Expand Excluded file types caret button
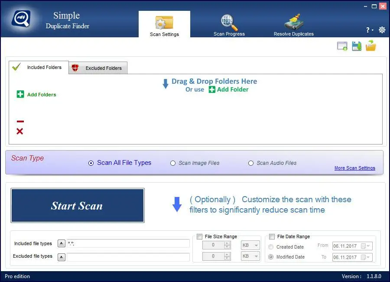Image resolution: width=390 pixels, height=282 pixels. (x=62, y=257)
